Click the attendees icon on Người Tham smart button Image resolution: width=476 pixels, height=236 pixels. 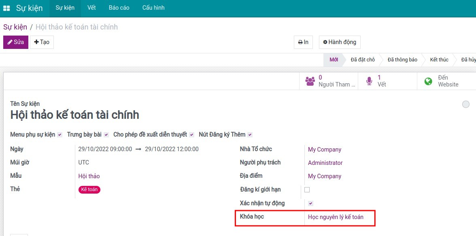click(310, 80)
